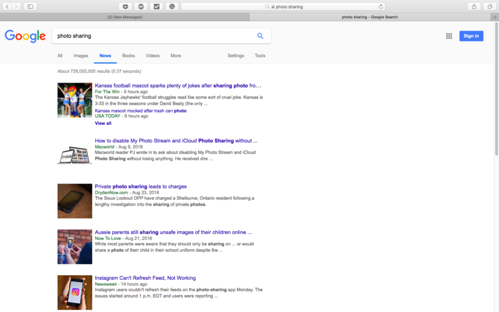499x312 pixels.
Task: Show all tabs overview icon
Action: [490, 6]
